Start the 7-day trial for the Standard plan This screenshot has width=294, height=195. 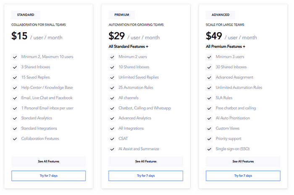click(48, 176)
